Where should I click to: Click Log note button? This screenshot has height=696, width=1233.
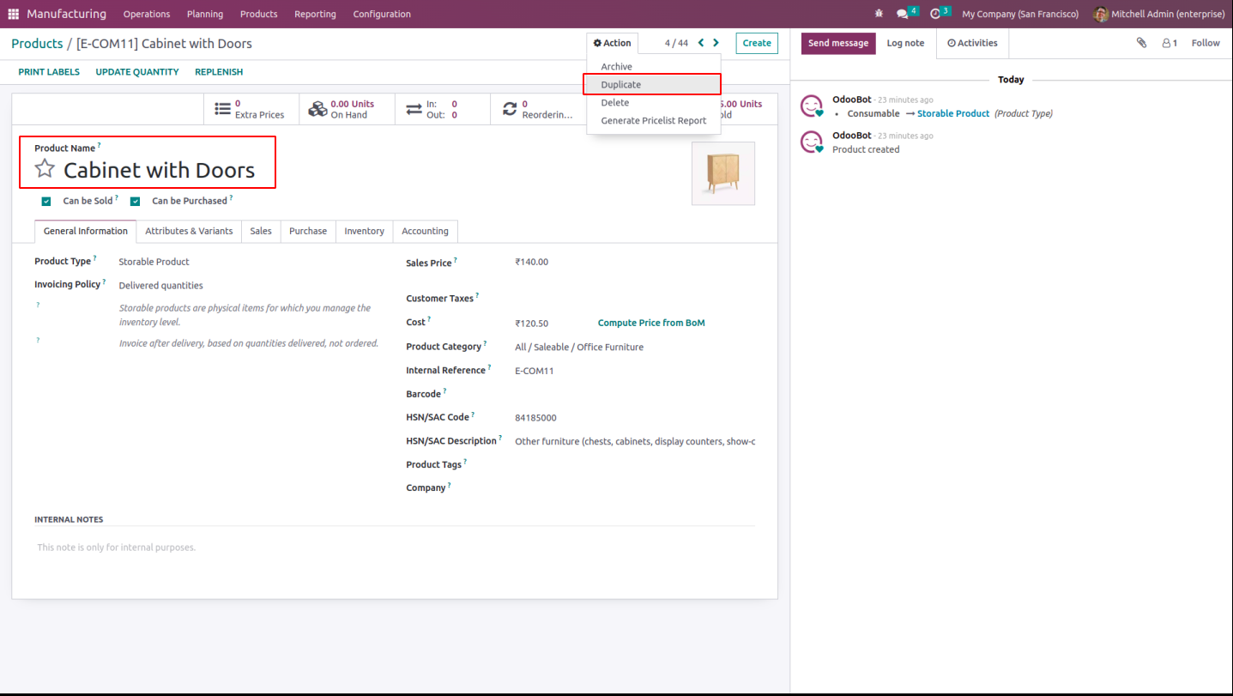[906, 43]
